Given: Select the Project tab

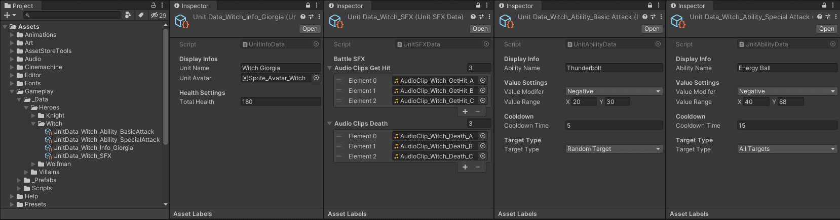Looking at the screenshot, I should tap(19, 6).
